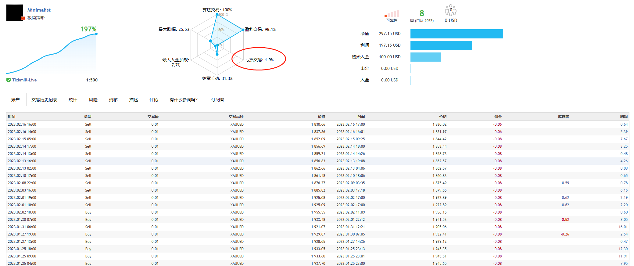Click the black Minimalist avatar image
This screenshot has height=266, width=634.
click(x=15, y=13)
